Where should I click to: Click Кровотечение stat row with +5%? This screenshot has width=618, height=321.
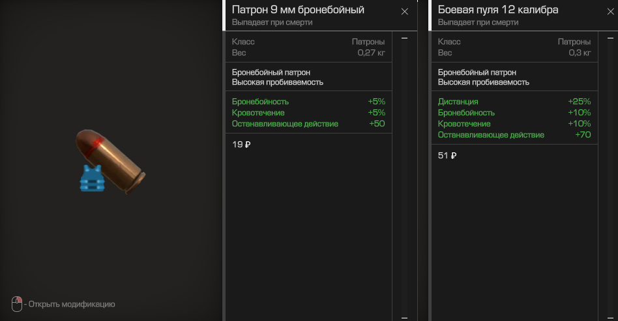pos(308,113)
